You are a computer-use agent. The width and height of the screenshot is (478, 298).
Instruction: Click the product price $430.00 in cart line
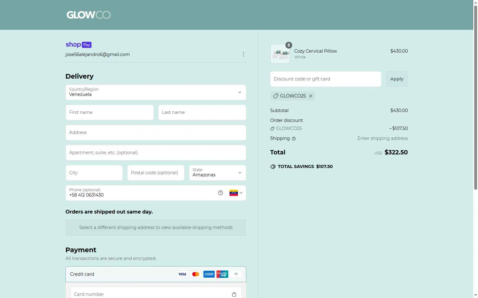click(x=399, y=51)
